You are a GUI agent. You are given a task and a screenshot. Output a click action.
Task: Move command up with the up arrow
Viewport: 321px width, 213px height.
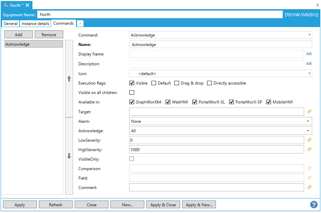(x=69, y=78)
